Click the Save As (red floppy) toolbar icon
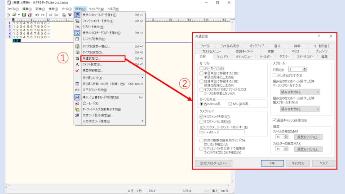The image size is (345, 194). coord(30,15)
